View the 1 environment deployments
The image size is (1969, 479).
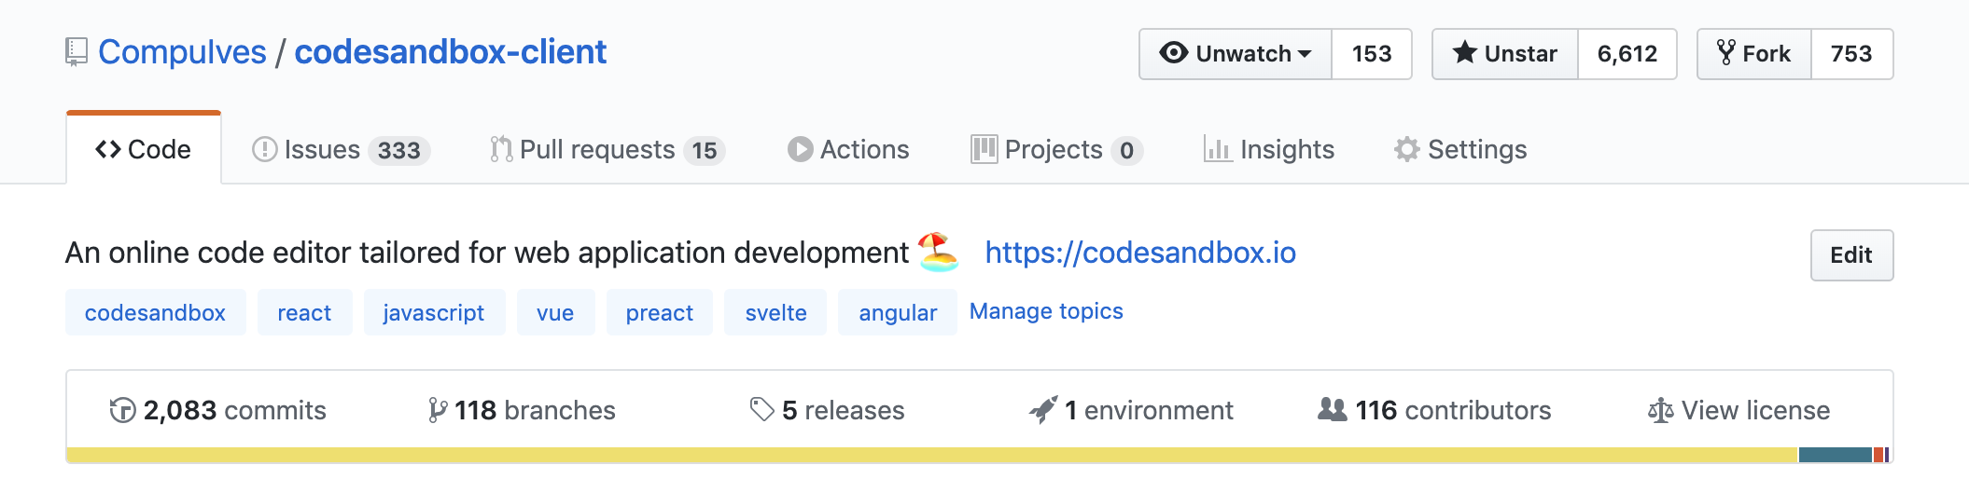click(1131, 410)
